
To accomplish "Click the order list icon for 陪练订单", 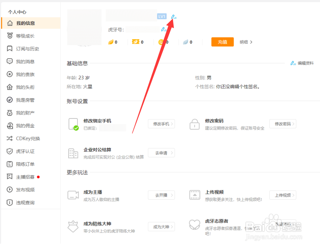I will [x=10, y=164].
